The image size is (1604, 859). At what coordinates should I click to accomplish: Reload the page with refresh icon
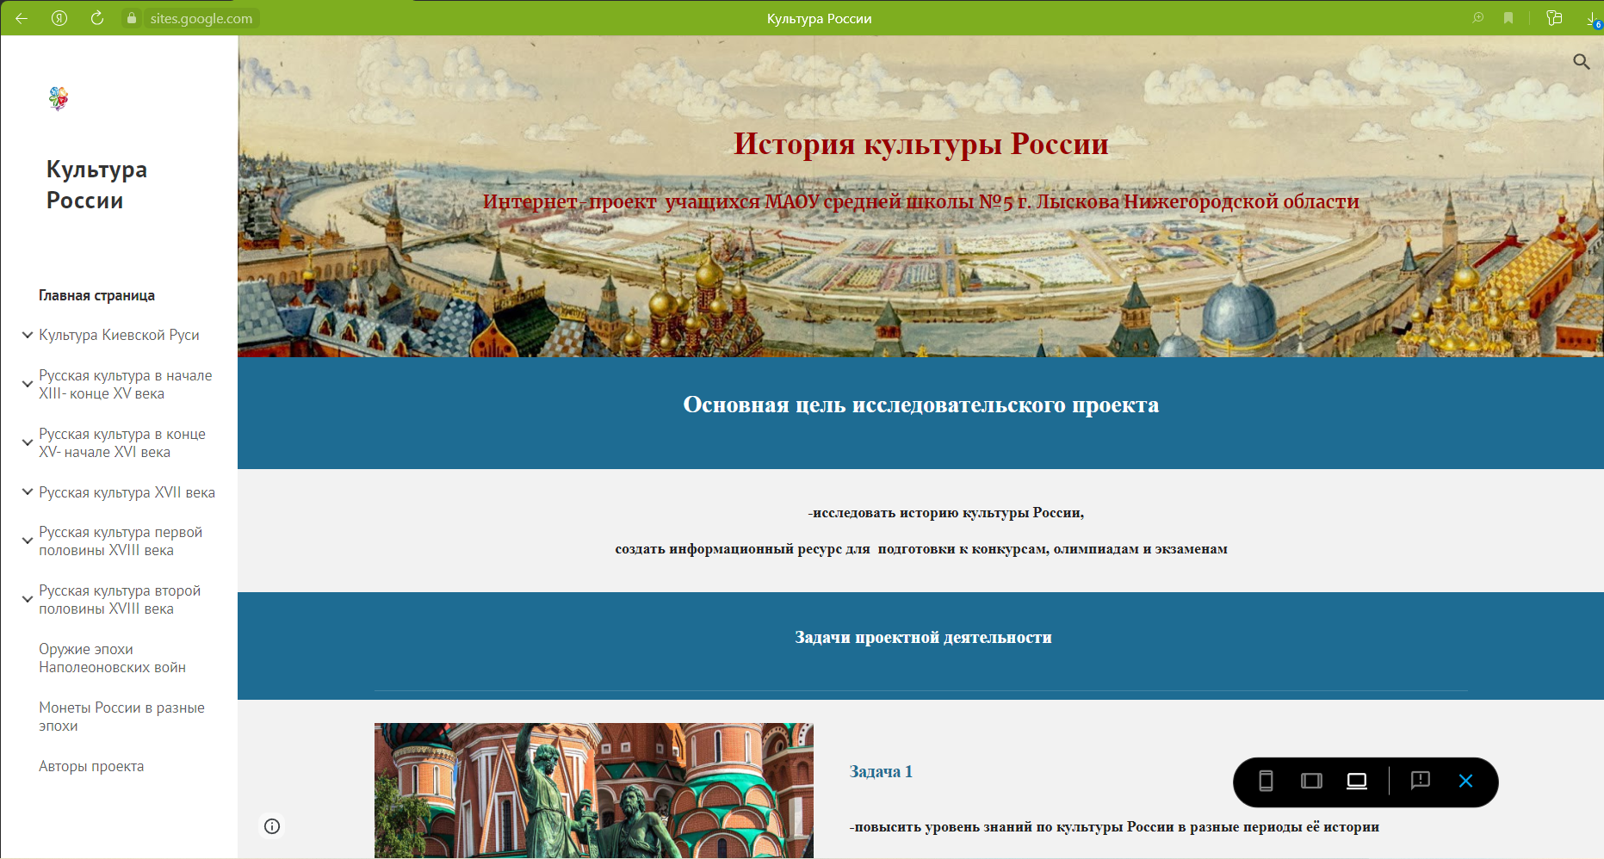click(x=97, y=18)
